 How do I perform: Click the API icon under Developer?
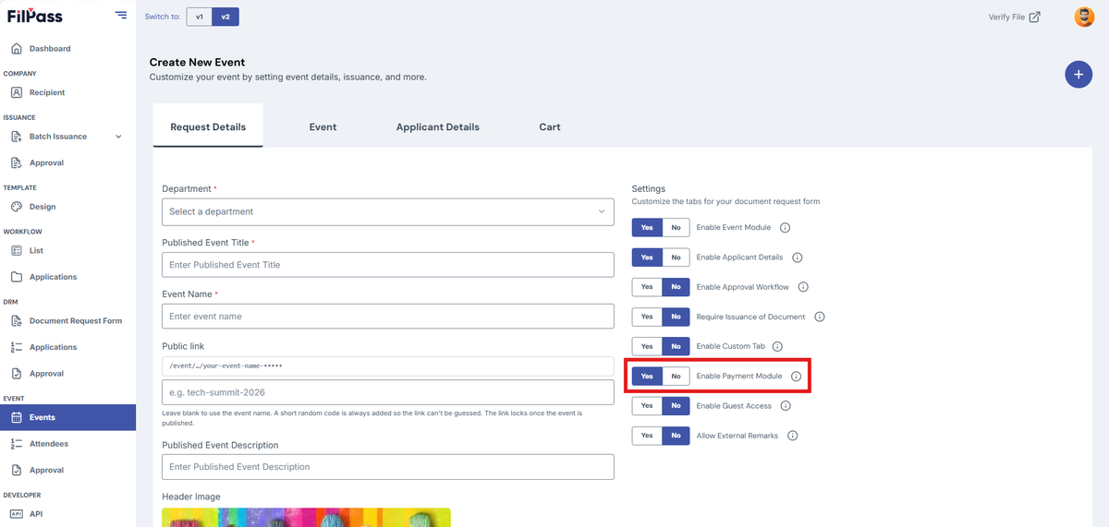click(17, 514)
